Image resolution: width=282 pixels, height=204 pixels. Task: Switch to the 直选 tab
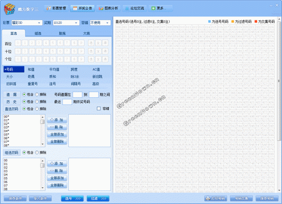click(14, 33)
